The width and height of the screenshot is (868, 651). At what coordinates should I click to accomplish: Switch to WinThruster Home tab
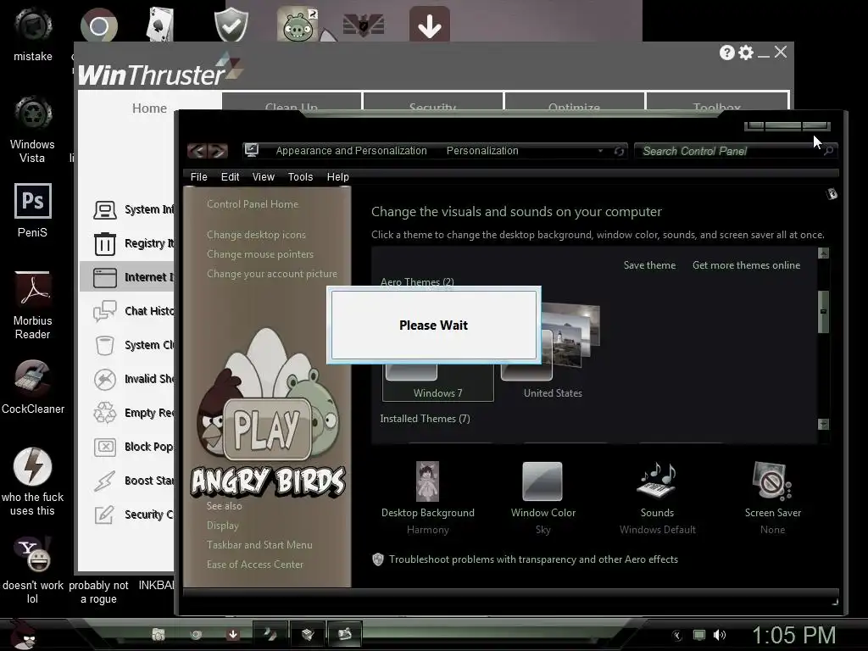click(x=149, y=108)
